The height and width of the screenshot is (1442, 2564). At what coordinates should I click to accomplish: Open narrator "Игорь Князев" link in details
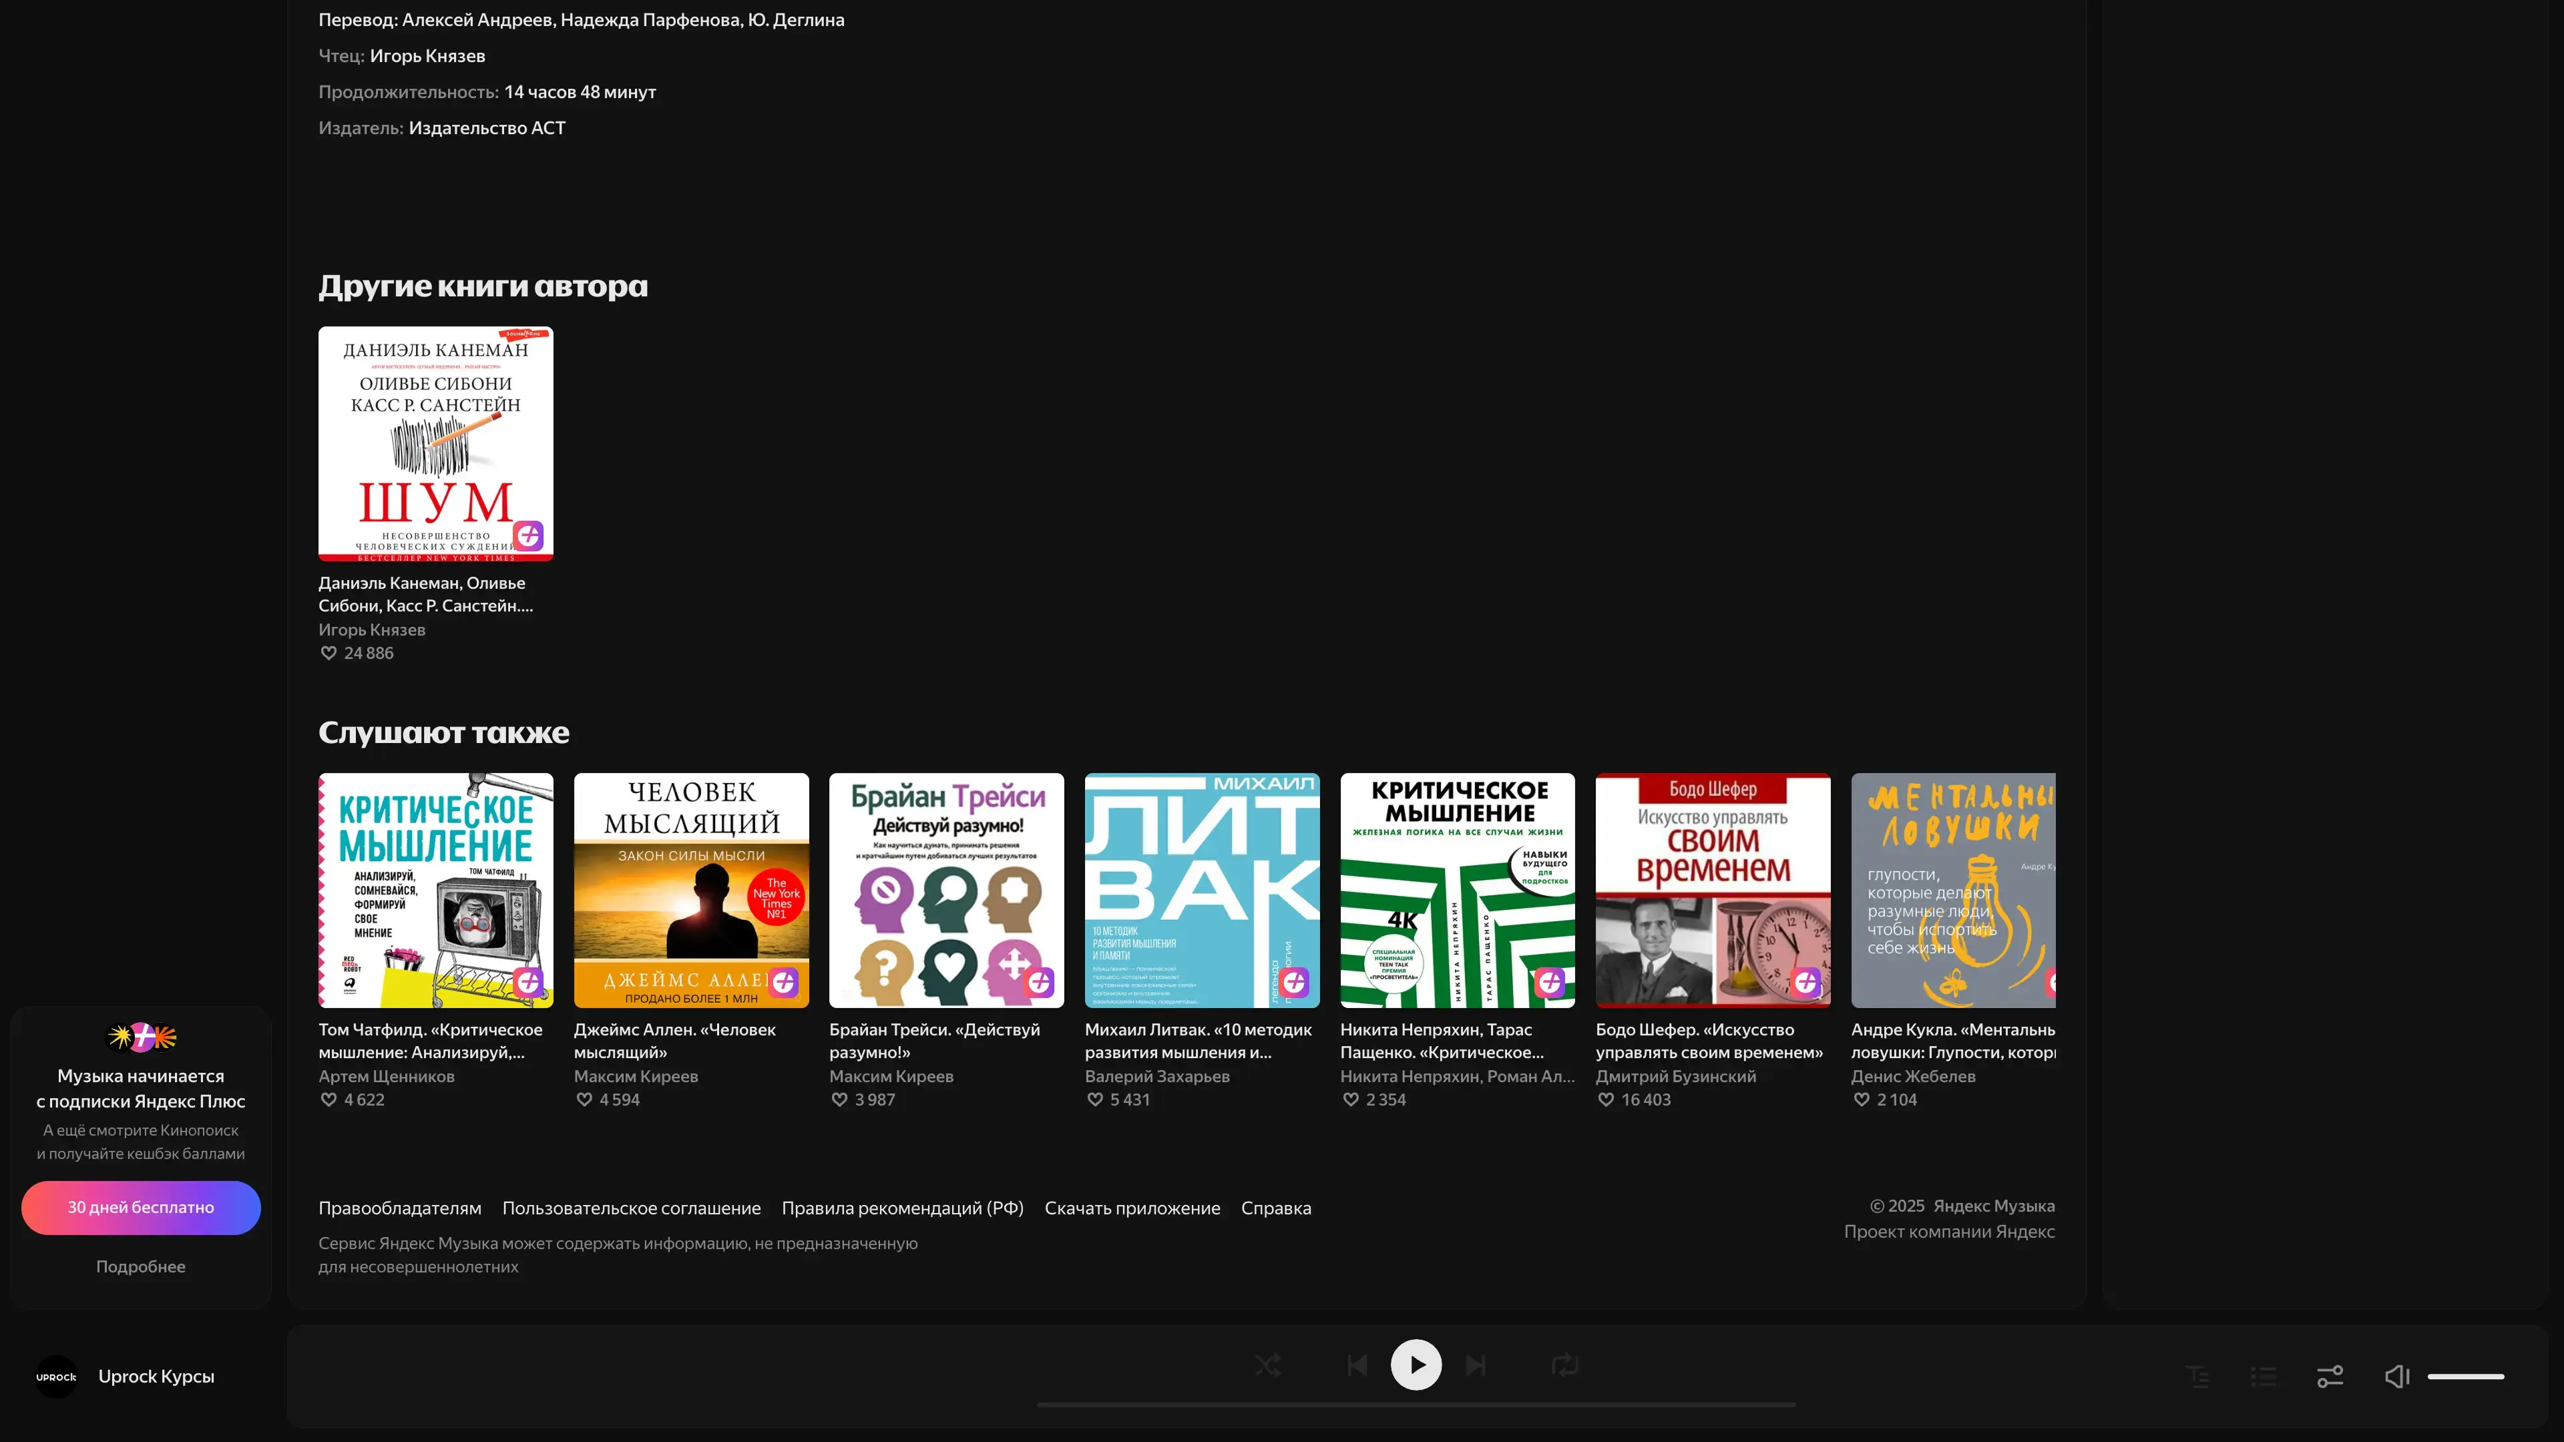click(x=427, y=55)
